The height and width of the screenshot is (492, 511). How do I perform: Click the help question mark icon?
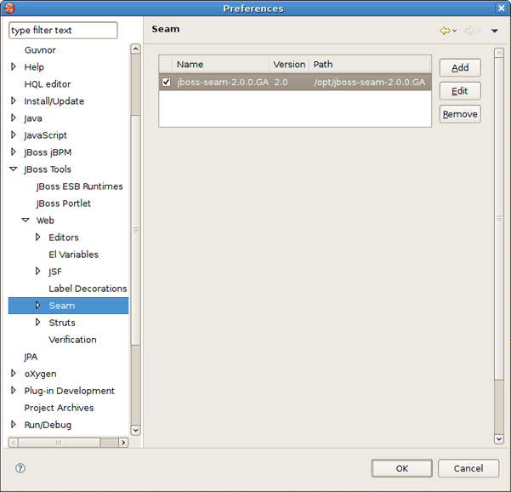pyautogui.click(x=20, y=468)
